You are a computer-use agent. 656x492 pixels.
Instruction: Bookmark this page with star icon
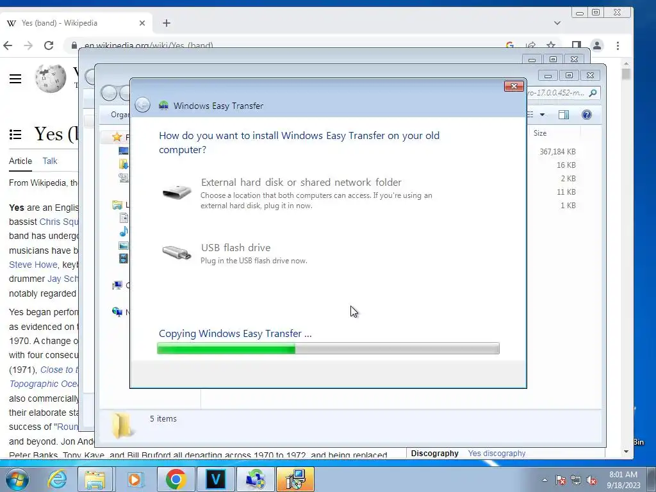coord(551,45)
